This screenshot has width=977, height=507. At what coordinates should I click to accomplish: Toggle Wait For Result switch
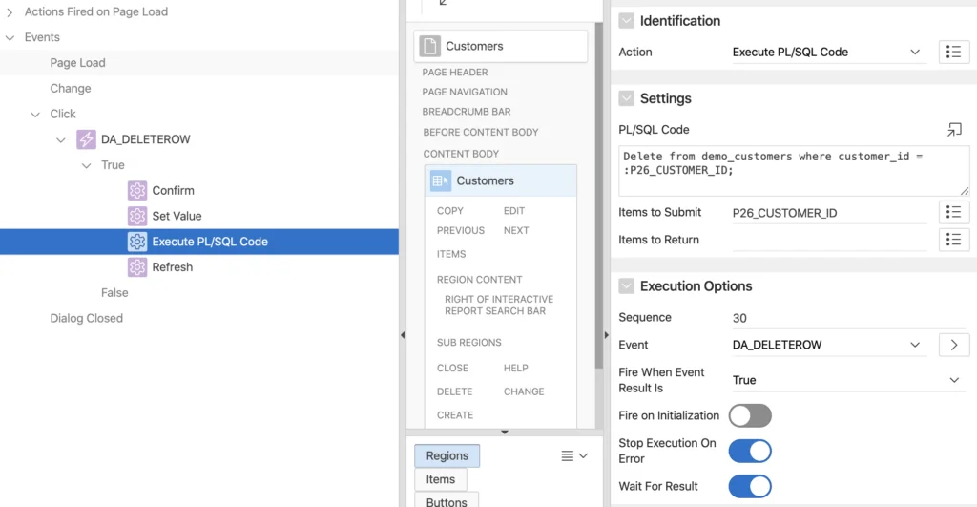[x=750, y=486]
